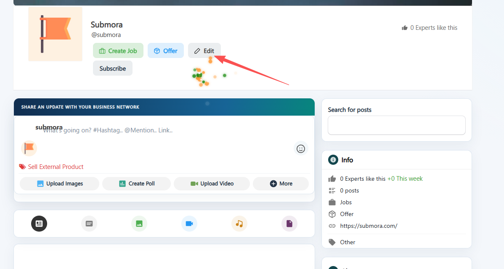The width and height of the screenshot is (504, 269).
Task: Click "+0 This week" text in Info
Action: (x=405, y=179)
